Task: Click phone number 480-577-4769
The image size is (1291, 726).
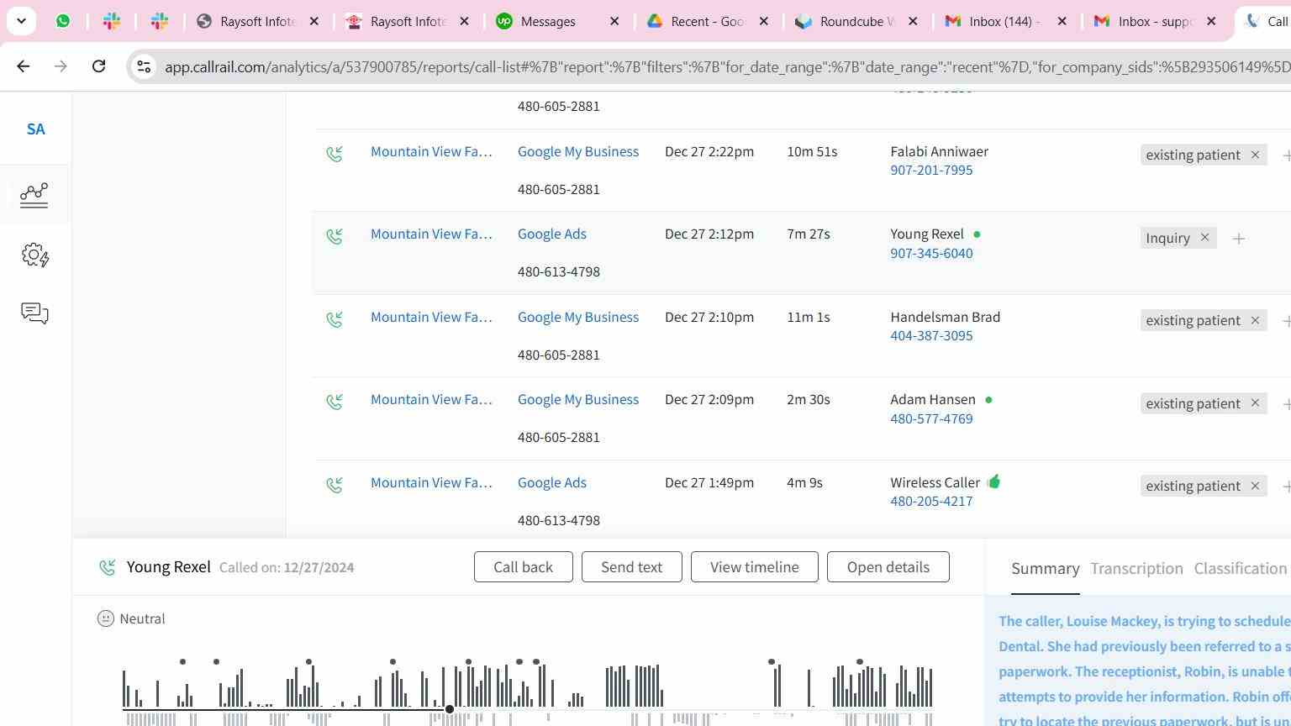Action: click(931, 418)
